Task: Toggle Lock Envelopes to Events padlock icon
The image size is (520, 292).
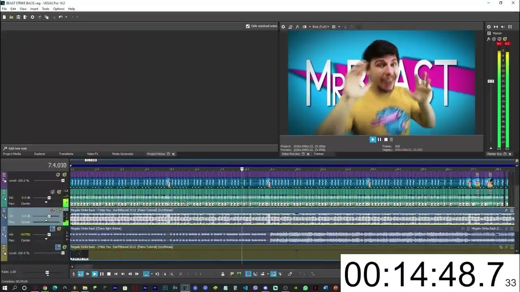Action: pos(223,274)
